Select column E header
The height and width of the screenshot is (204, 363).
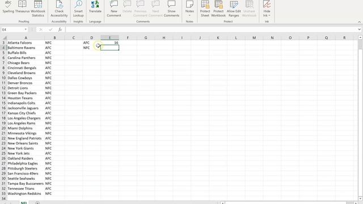109,38
